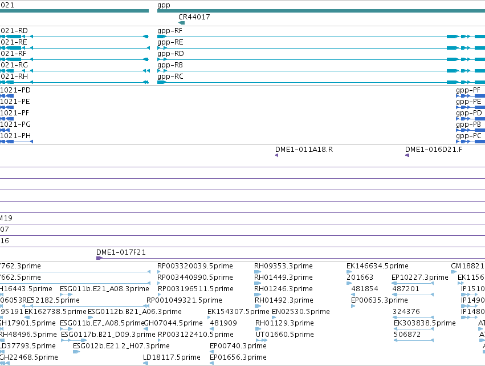
Task: Open RH01492.3prime
Action: [284, 300]
